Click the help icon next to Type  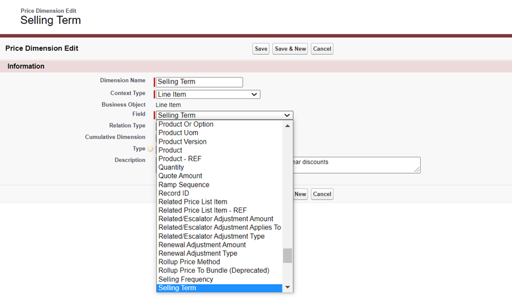pyautogui.click(x=150, y=149)
